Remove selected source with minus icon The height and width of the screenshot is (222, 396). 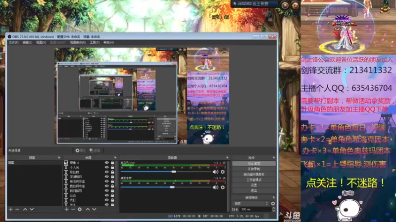[73, 209]
